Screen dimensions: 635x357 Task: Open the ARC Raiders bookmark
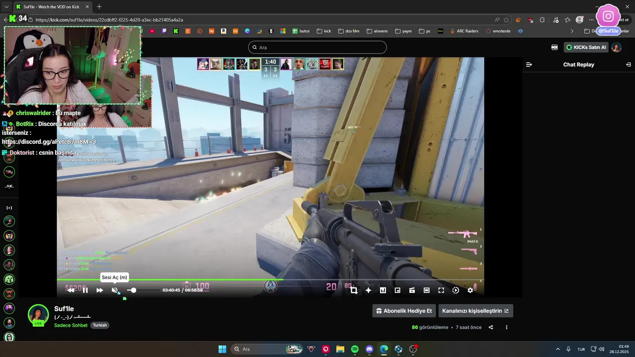(x=464, y=31)
